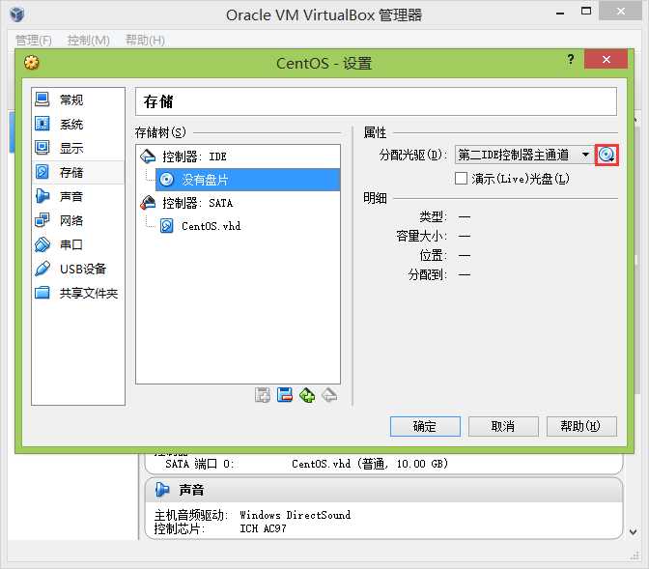The width and height of the screenshot is (649, 569).
Task: Click the add attachment icon below storage tree
Action: tap(263, 395)
